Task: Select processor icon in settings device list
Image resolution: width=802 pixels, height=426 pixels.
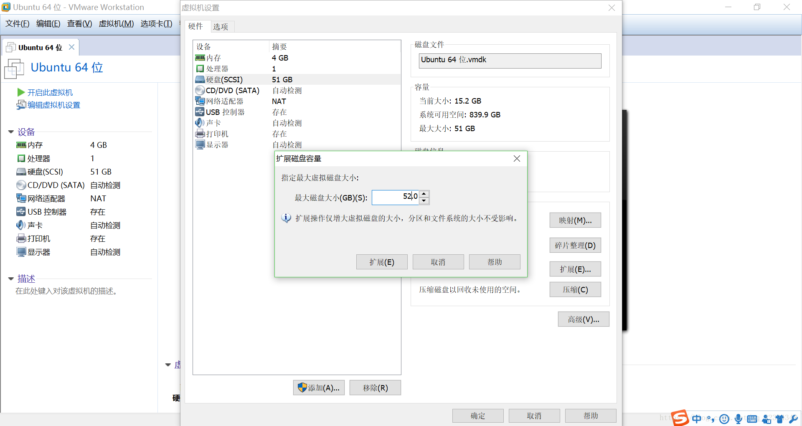Action: click(x=200, y=68)
